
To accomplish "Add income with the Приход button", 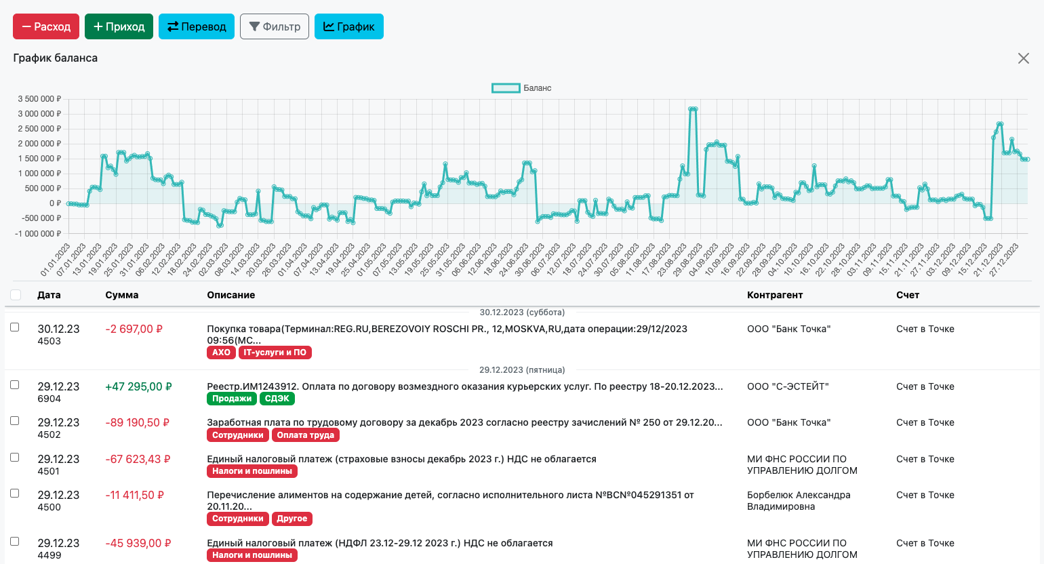I will point(119,26).
